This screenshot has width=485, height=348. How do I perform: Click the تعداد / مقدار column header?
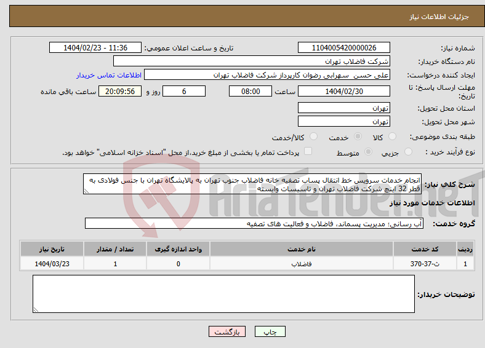coord(115,249)
